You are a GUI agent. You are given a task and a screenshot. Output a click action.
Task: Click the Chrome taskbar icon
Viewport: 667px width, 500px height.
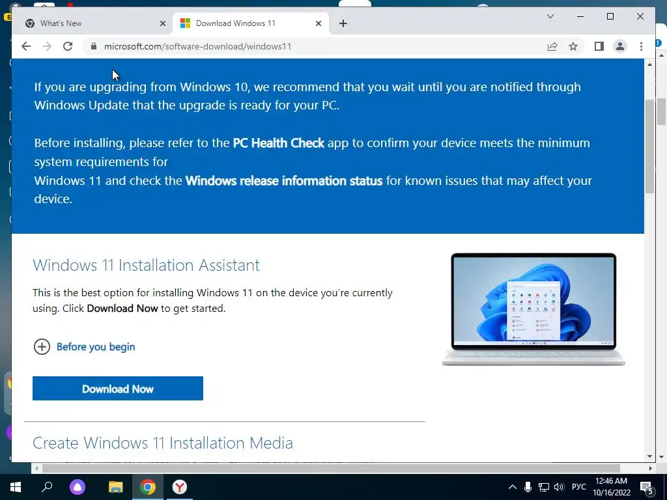[x=148, y=487]
